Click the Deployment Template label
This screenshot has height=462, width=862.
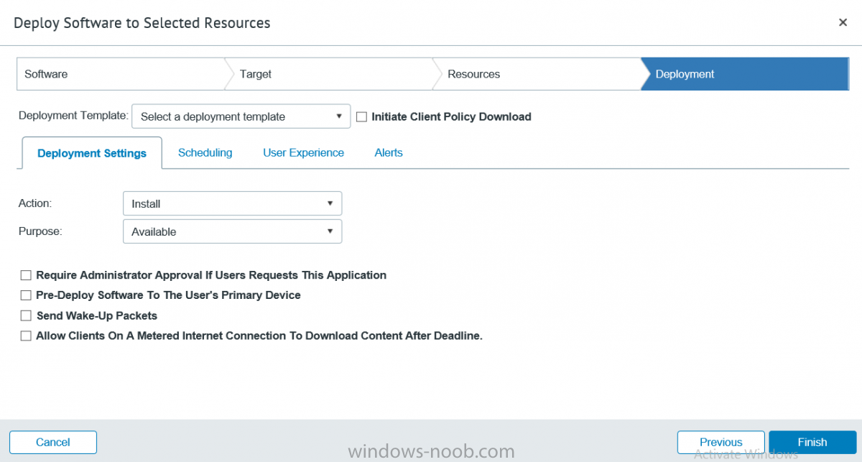pos(74,116)
